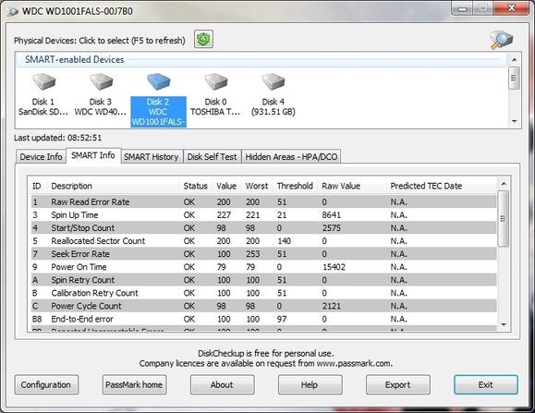This screenshot has width=535, height=413.
Task: Select the Raw Read Error Rate row
Action: [263, 202]
